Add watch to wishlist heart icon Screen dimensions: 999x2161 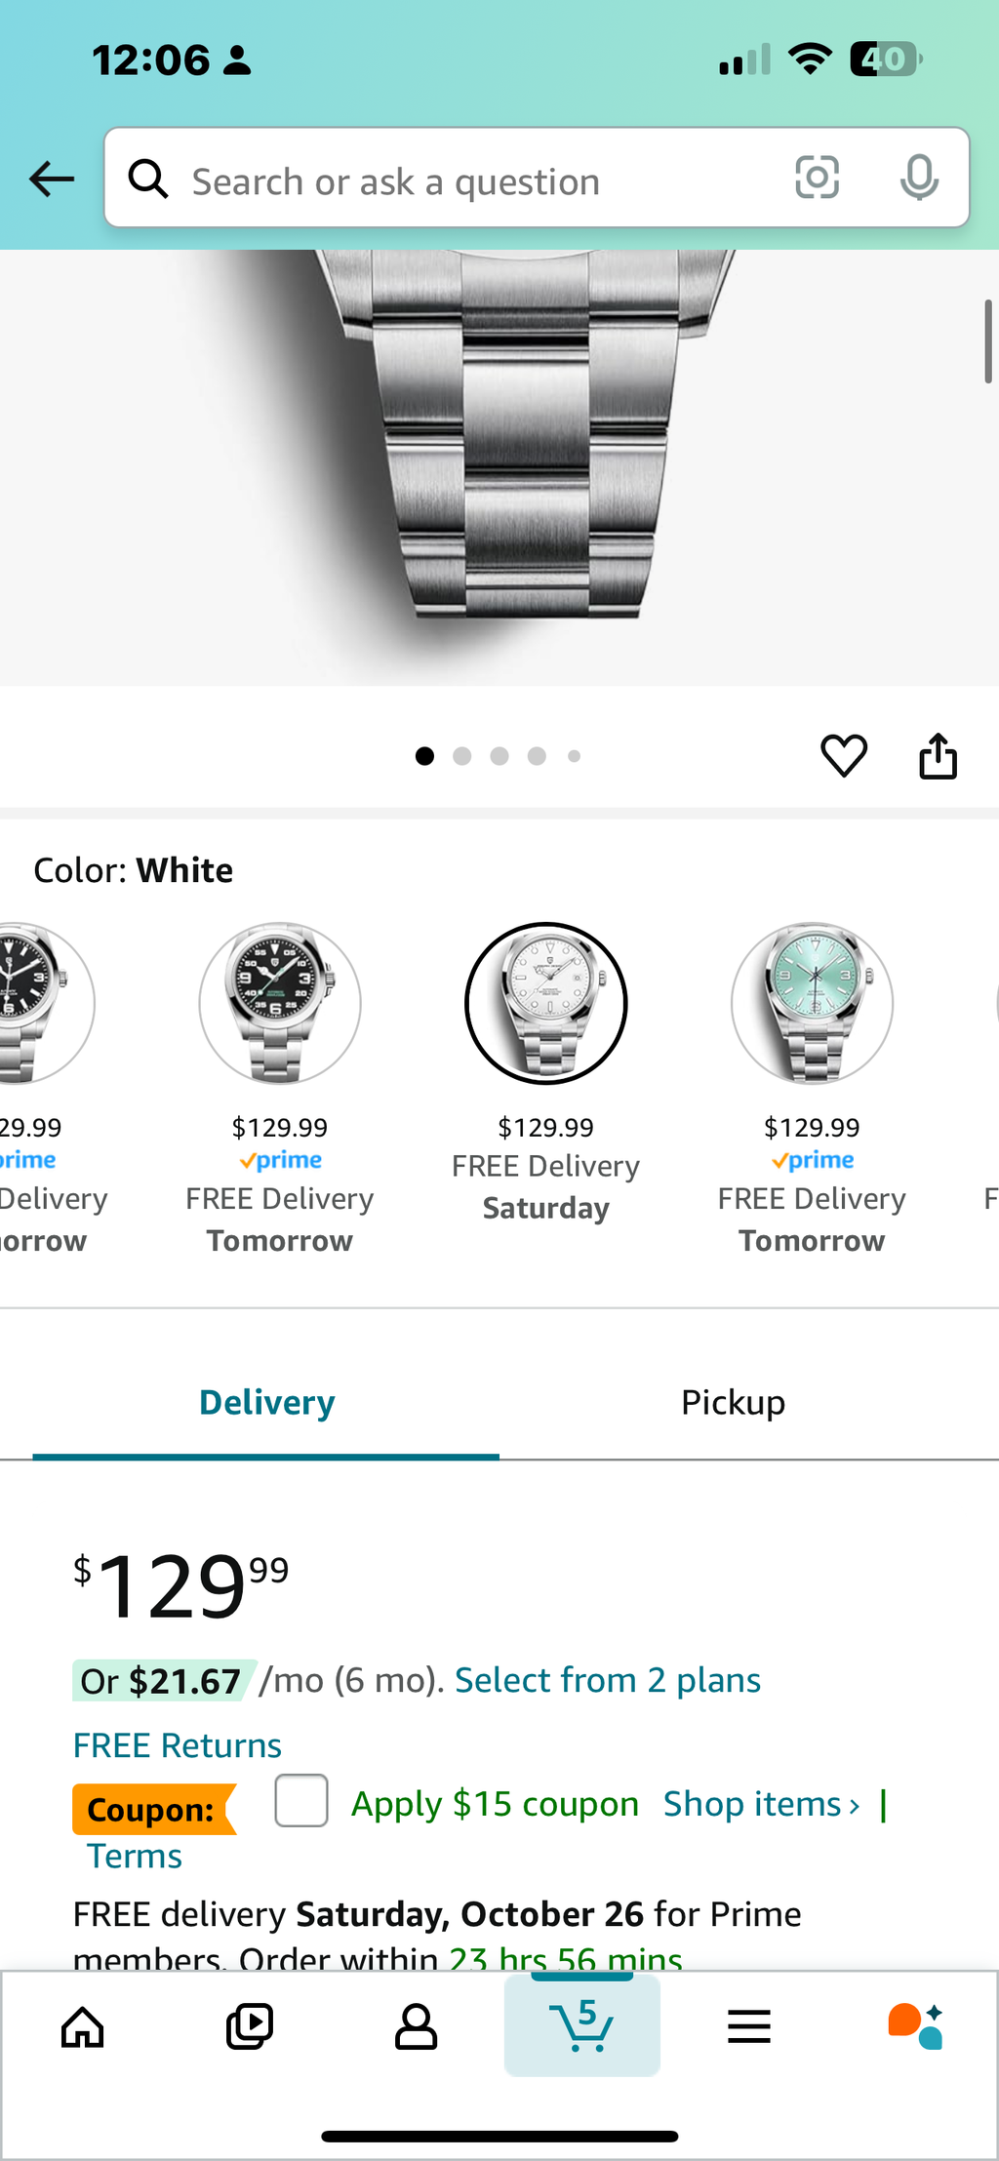coord(844,756)
